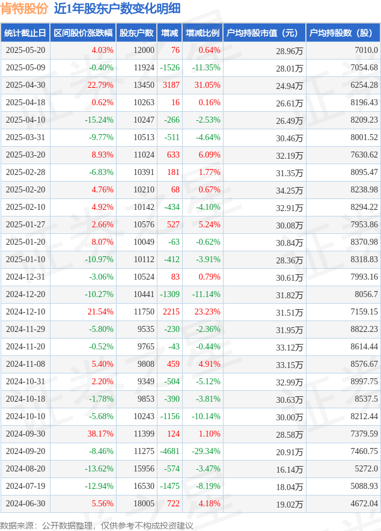This screenshot has height=531, width=381.
Task: Select the 38.17% price change cell
Action: click(100, 434)
